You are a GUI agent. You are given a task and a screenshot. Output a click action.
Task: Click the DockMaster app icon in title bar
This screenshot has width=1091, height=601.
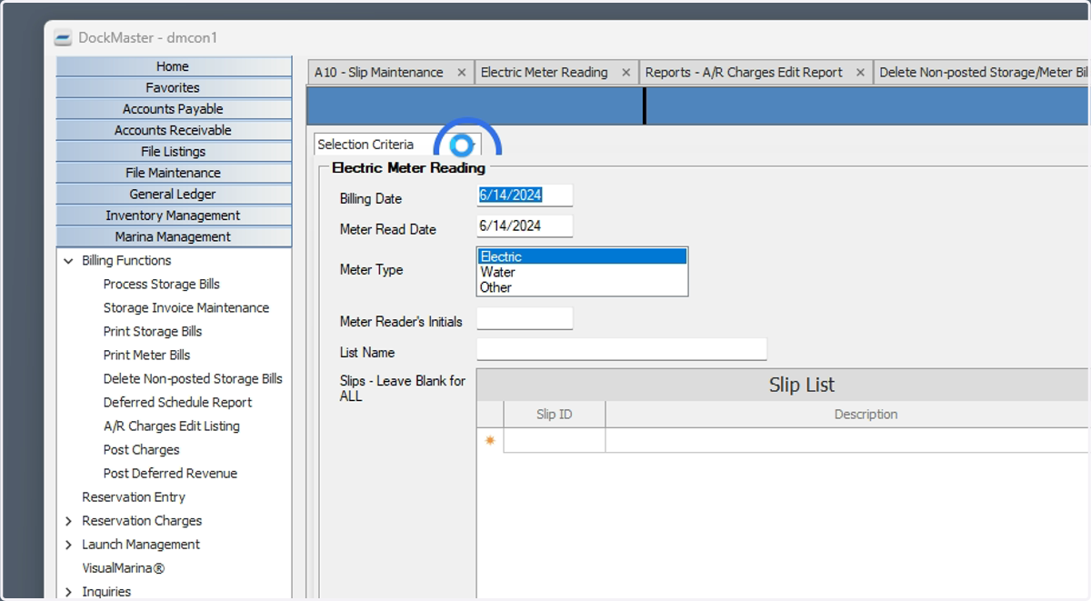pos(63,38)
